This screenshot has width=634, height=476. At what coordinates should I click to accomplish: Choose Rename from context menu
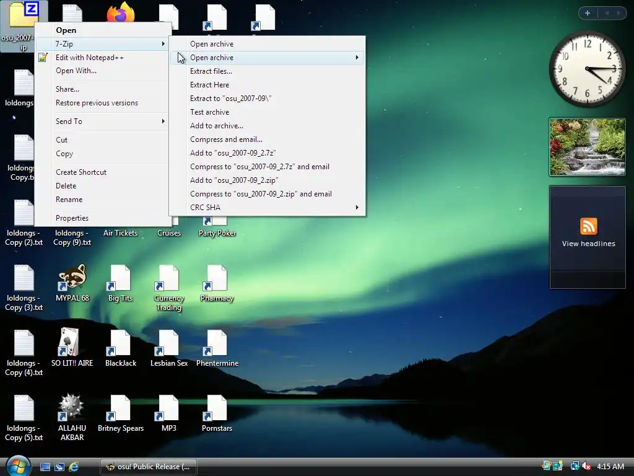[101, 200]
